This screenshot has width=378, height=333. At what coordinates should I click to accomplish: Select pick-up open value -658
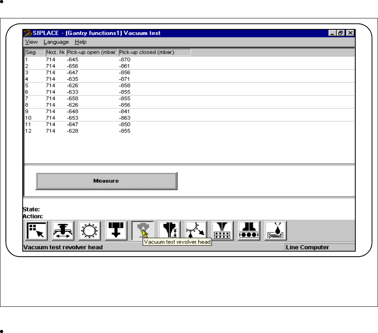pyautogui.click(x=72, y=99)
